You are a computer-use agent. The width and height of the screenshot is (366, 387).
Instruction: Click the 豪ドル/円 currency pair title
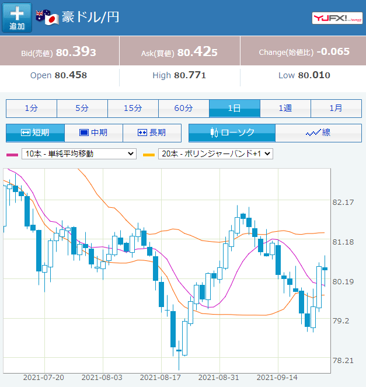click(x=90, y=17)
